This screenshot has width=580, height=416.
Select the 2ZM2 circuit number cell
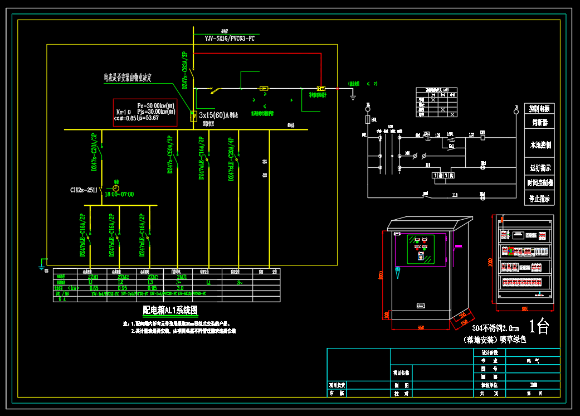point(123,277)
